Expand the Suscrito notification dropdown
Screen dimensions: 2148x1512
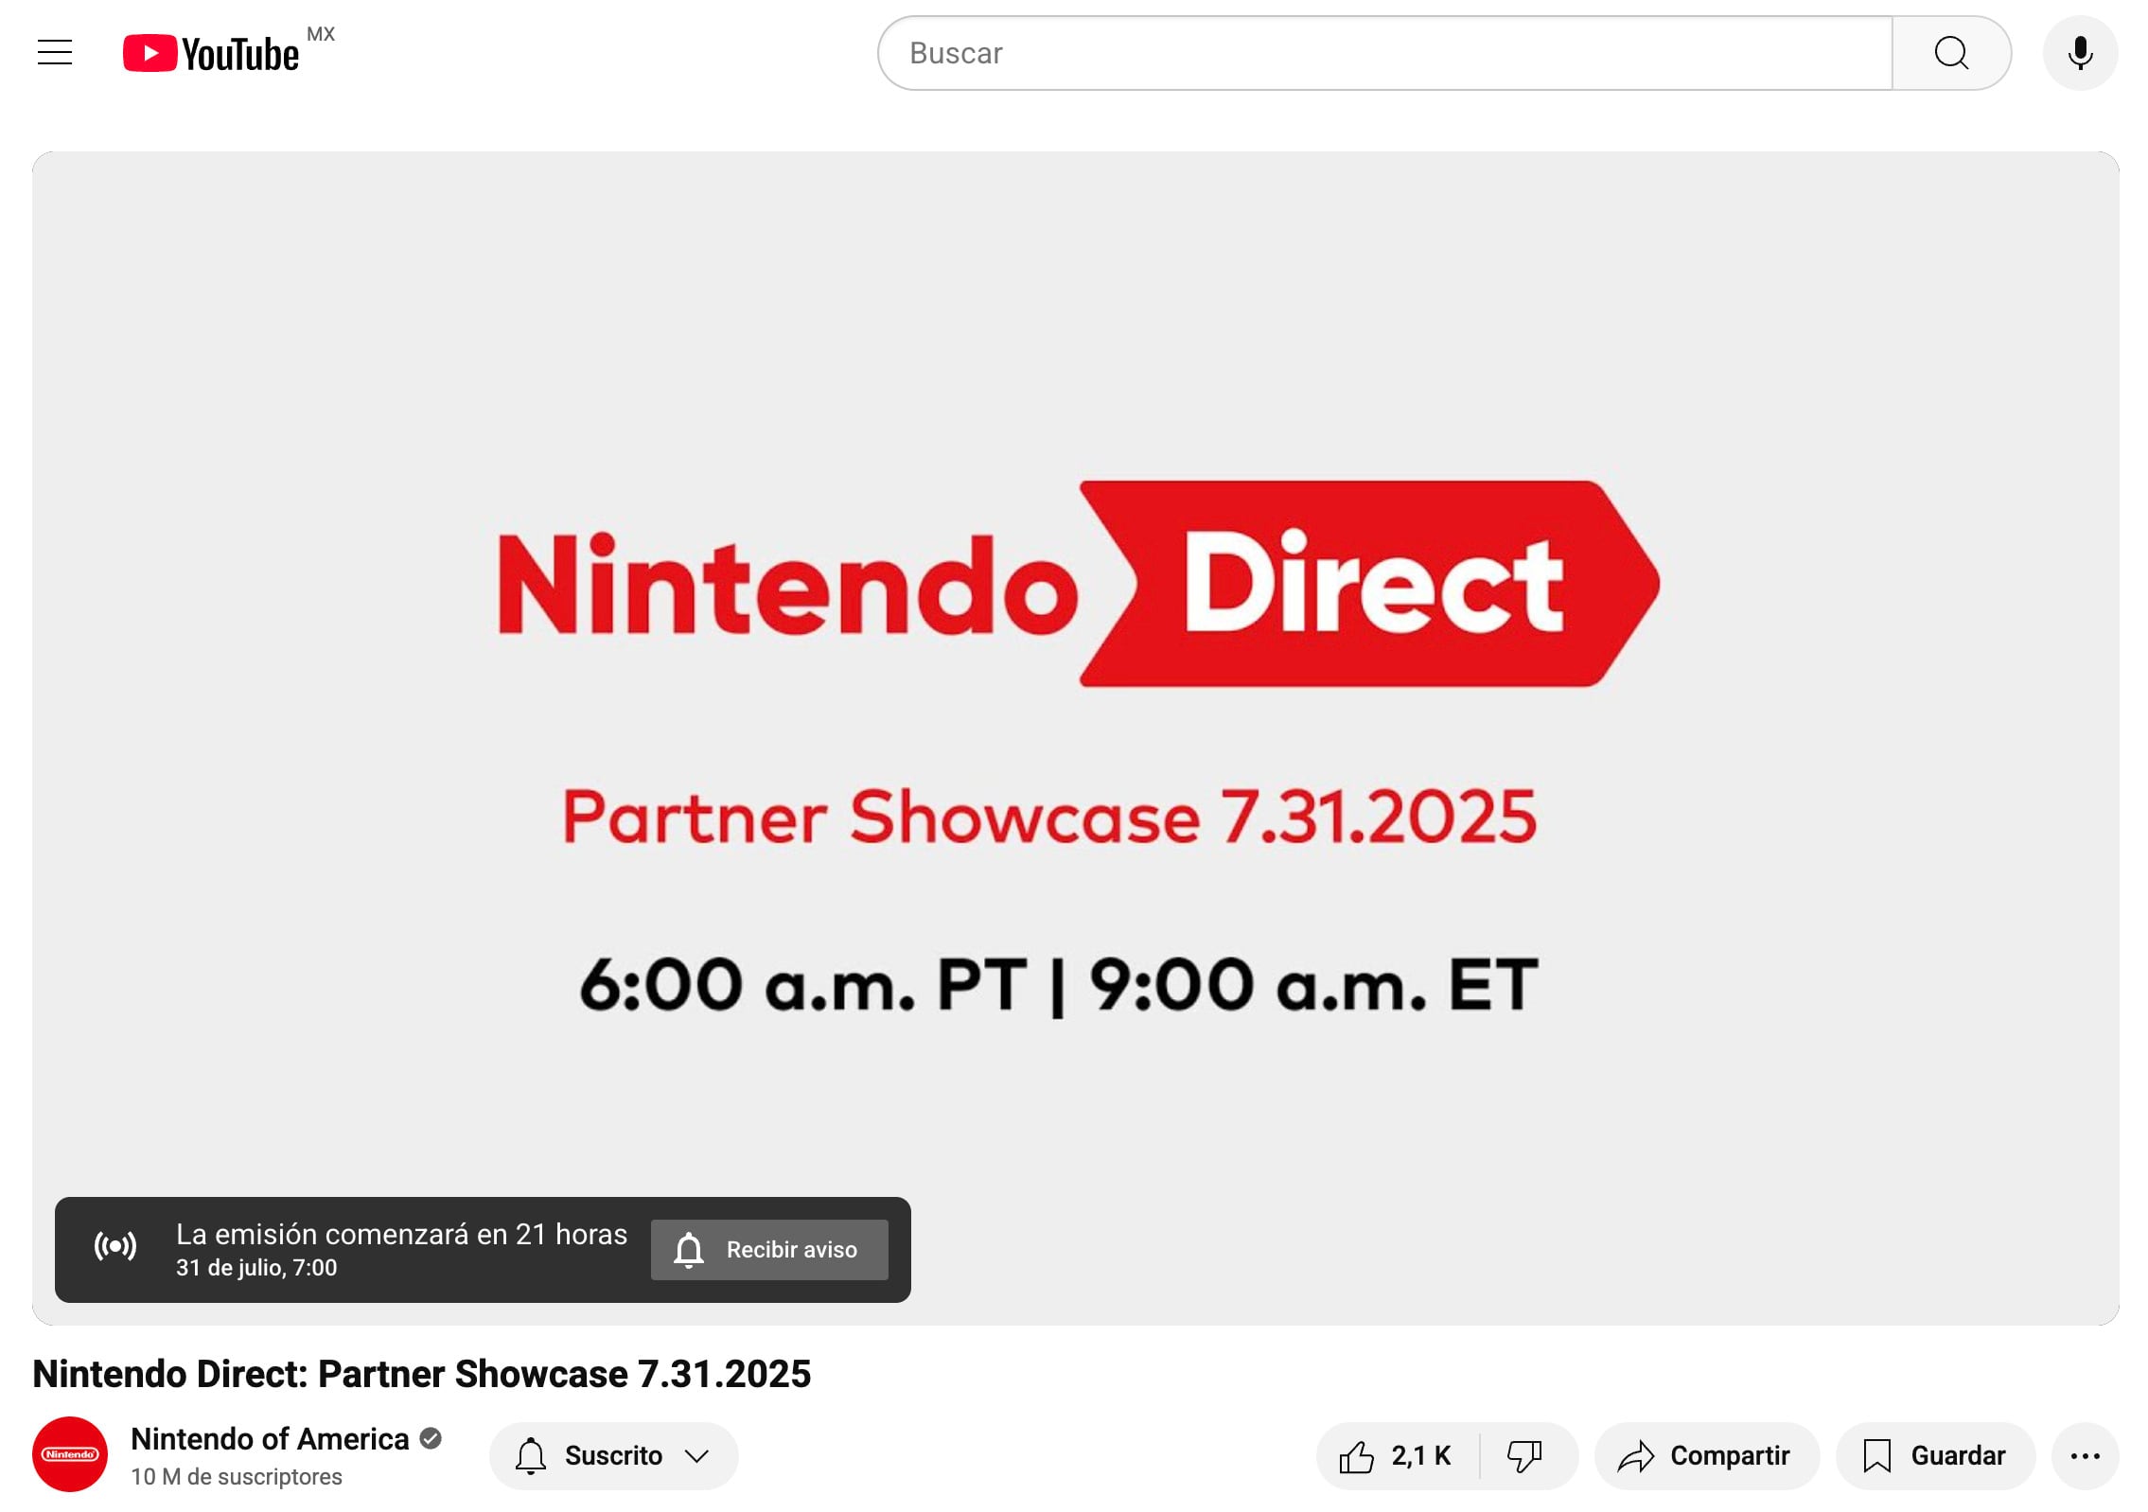(x=613, y=1455)
